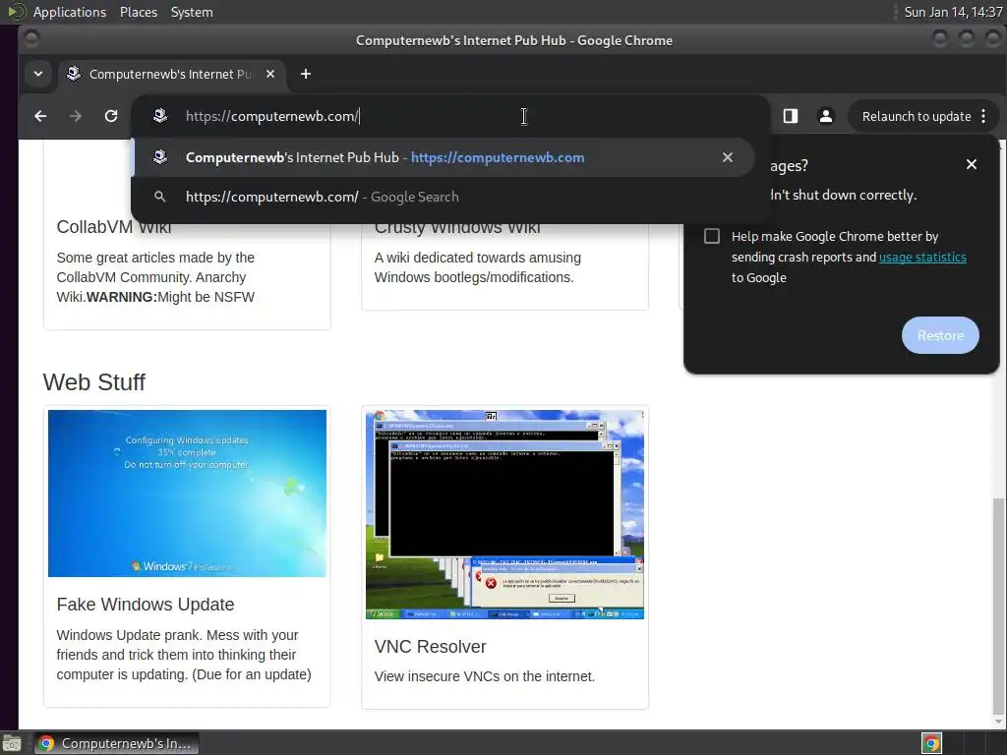Click the show desktop icon in the taskbar
Viewport: 1007px width, 755px height.
12,743
